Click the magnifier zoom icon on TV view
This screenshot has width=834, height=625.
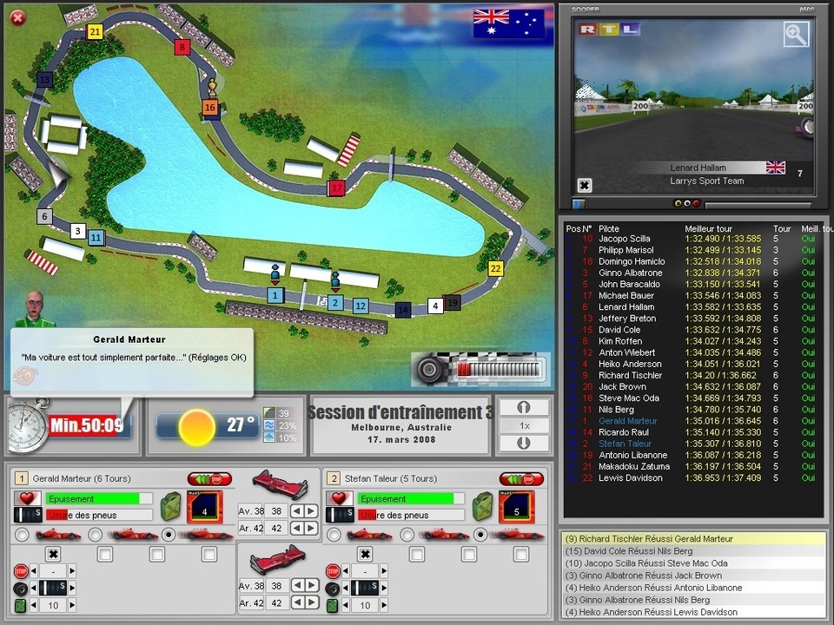[x=796, y=35]
